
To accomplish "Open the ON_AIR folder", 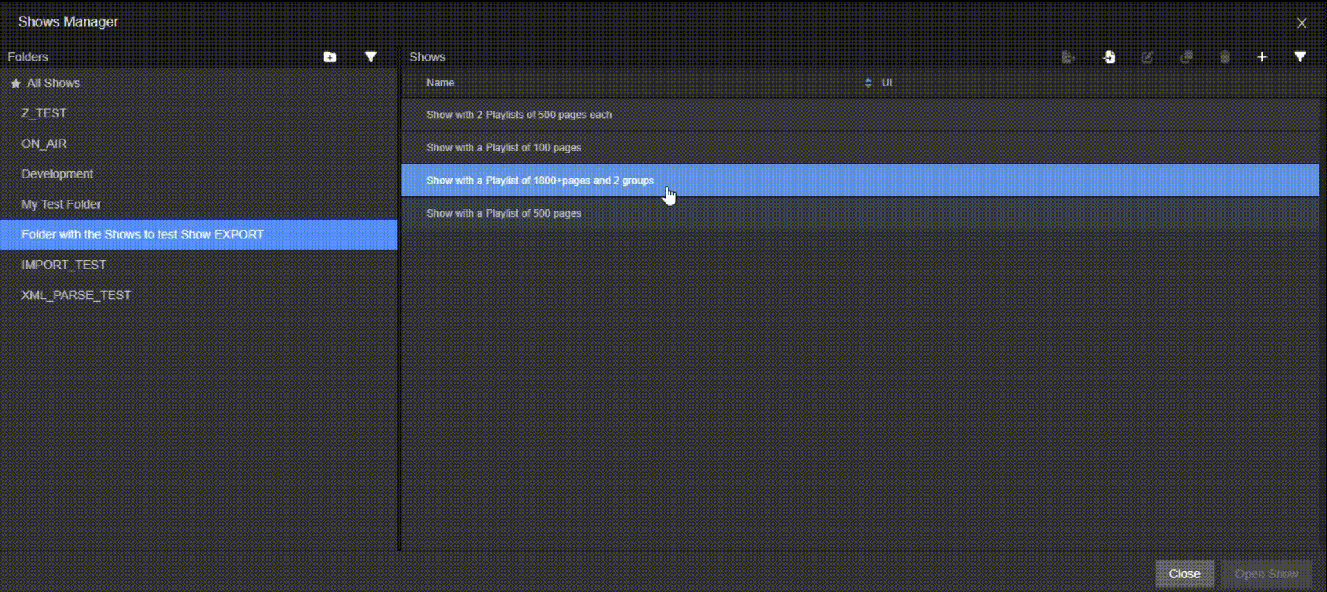I will click(44, 144).
